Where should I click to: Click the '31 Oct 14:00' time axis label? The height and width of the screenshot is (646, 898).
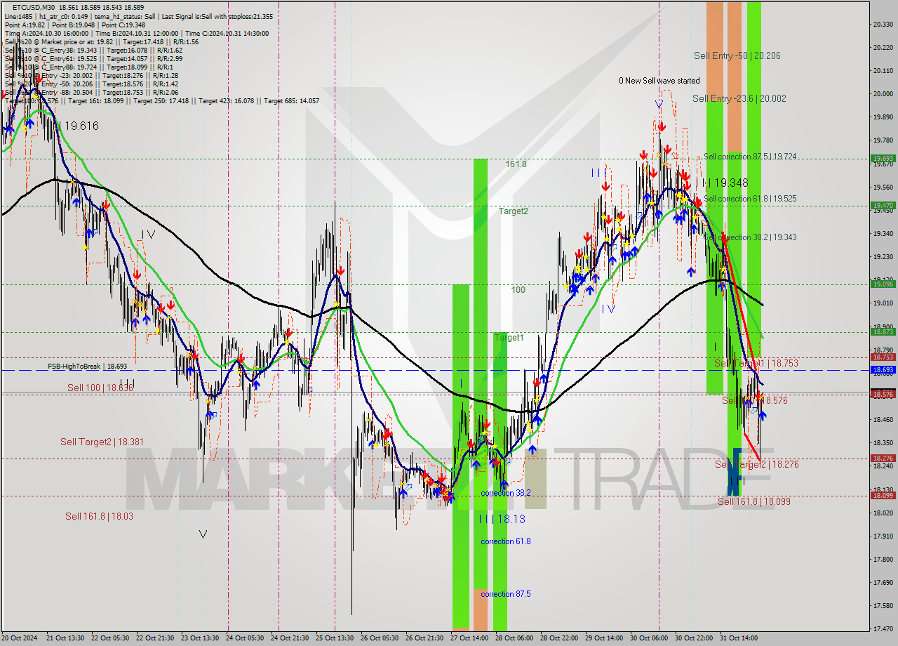pos(738,638)
